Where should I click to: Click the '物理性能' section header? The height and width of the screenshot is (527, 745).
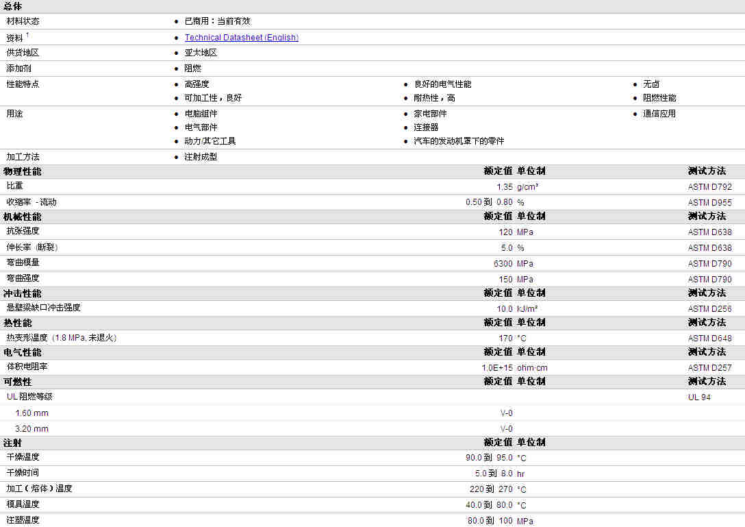coord(23,172)
